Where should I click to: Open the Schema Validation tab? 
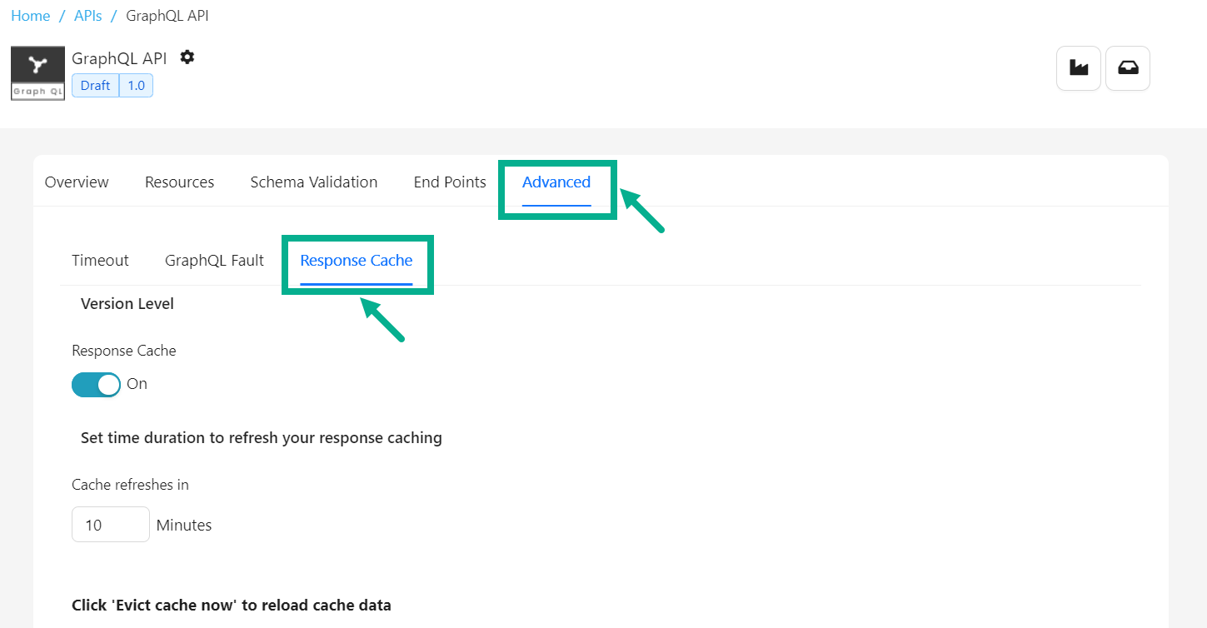pyautogui.click(x=314, y=182)
